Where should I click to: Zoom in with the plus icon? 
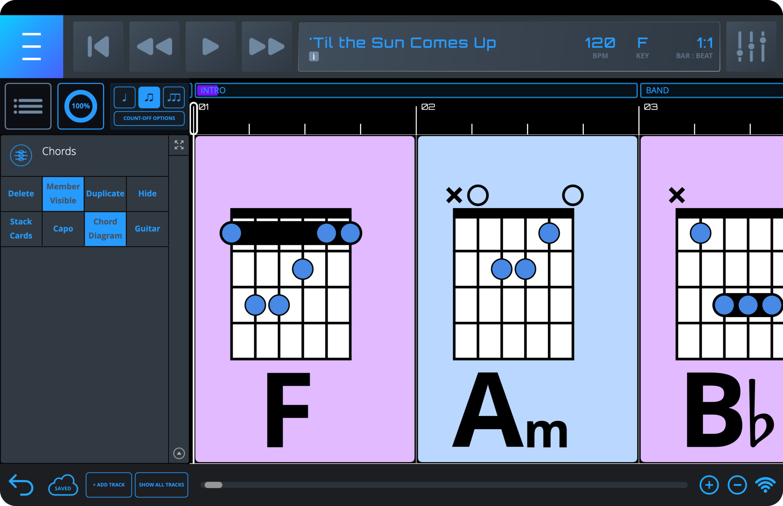click(x=709, y=485)
